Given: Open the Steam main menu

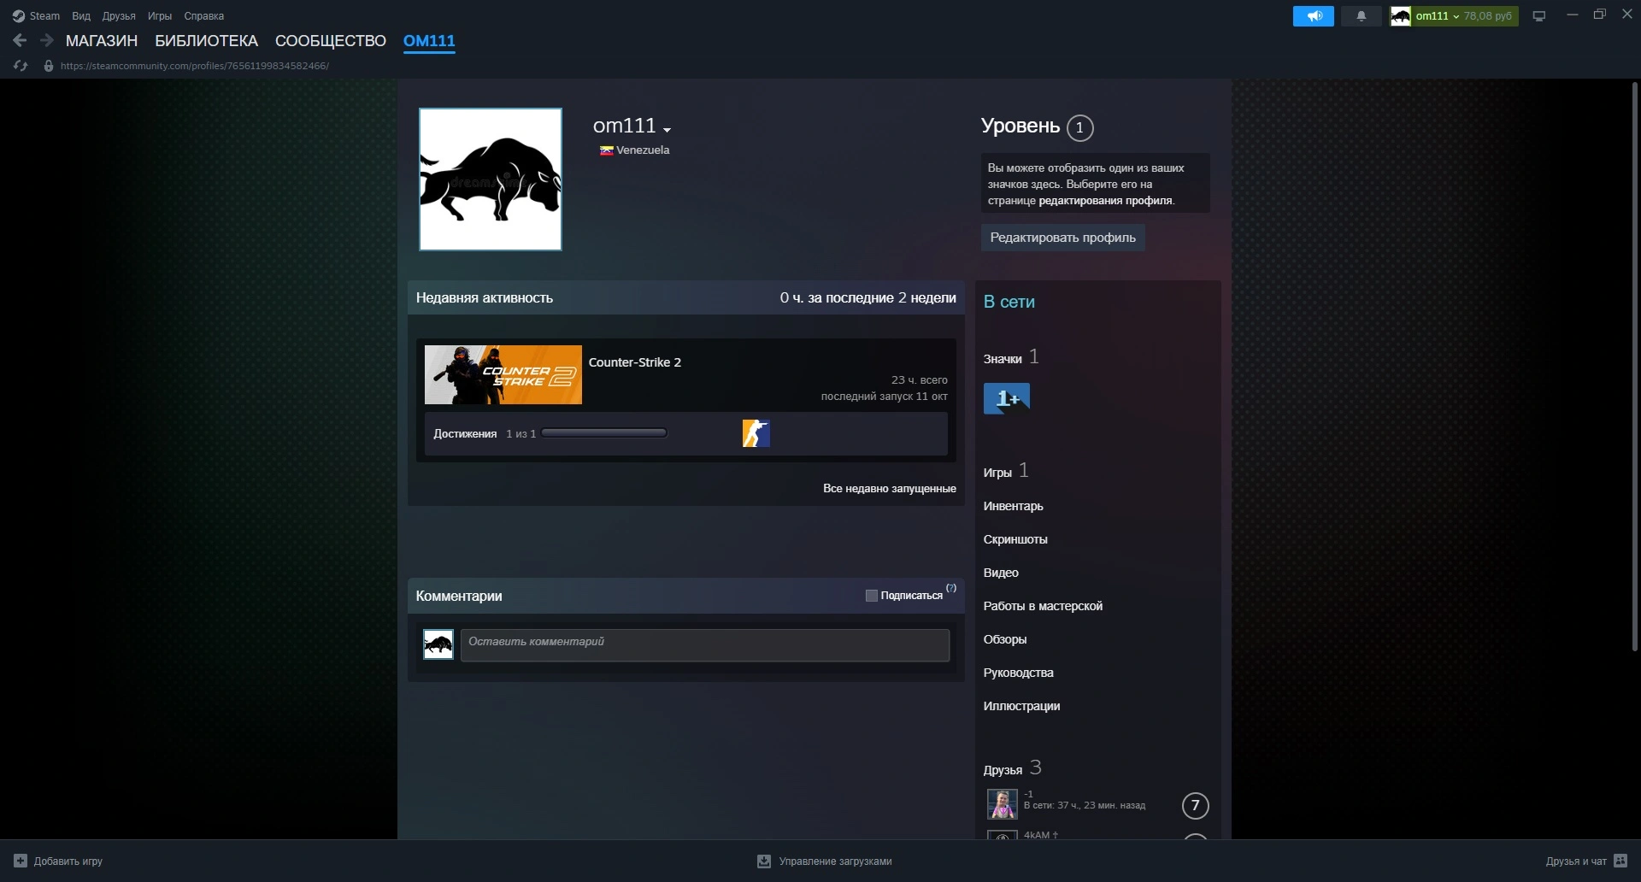Looking at the screenshot, I should [36, 15].
